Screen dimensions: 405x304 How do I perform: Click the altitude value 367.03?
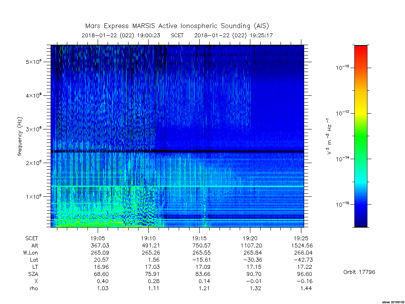pyautogui.click(x=100, y=245)
